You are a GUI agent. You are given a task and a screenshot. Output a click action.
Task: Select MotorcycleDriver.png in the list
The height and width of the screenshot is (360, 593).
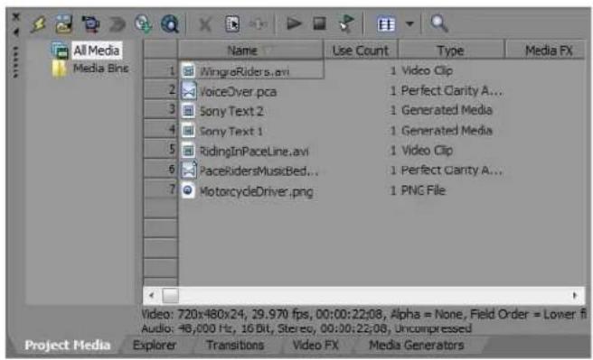point(256,191)
